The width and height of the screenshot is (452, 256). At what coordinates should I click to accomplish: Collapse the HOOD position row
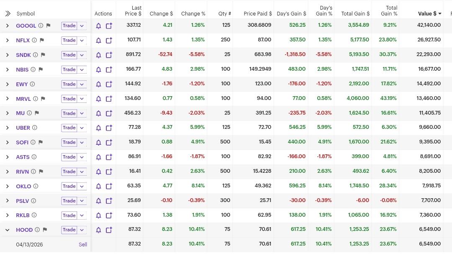tap(8, 230)
